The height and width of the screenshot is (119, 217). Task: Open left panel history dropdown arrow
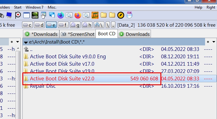tap(17, 42)
